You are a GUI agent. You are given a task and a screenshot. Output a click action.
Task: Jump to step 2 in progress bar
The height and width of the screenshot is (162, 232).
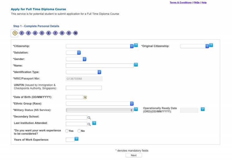[x=22, y=33]
